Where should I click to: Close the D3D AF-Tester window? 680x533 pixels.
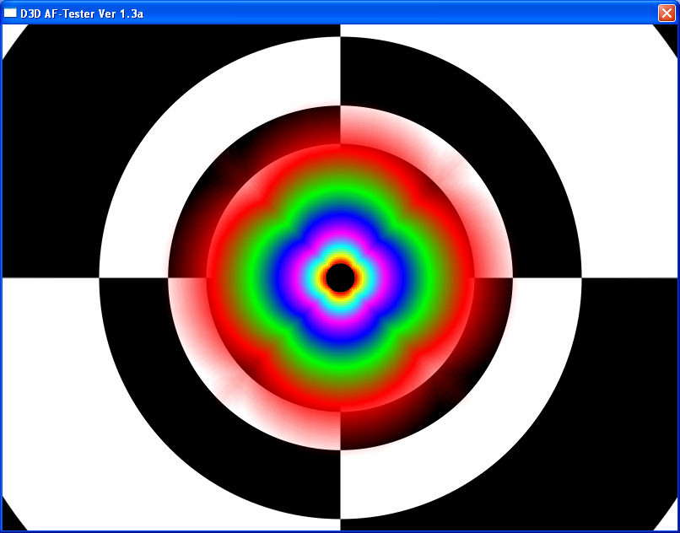[x=666, y=13]
